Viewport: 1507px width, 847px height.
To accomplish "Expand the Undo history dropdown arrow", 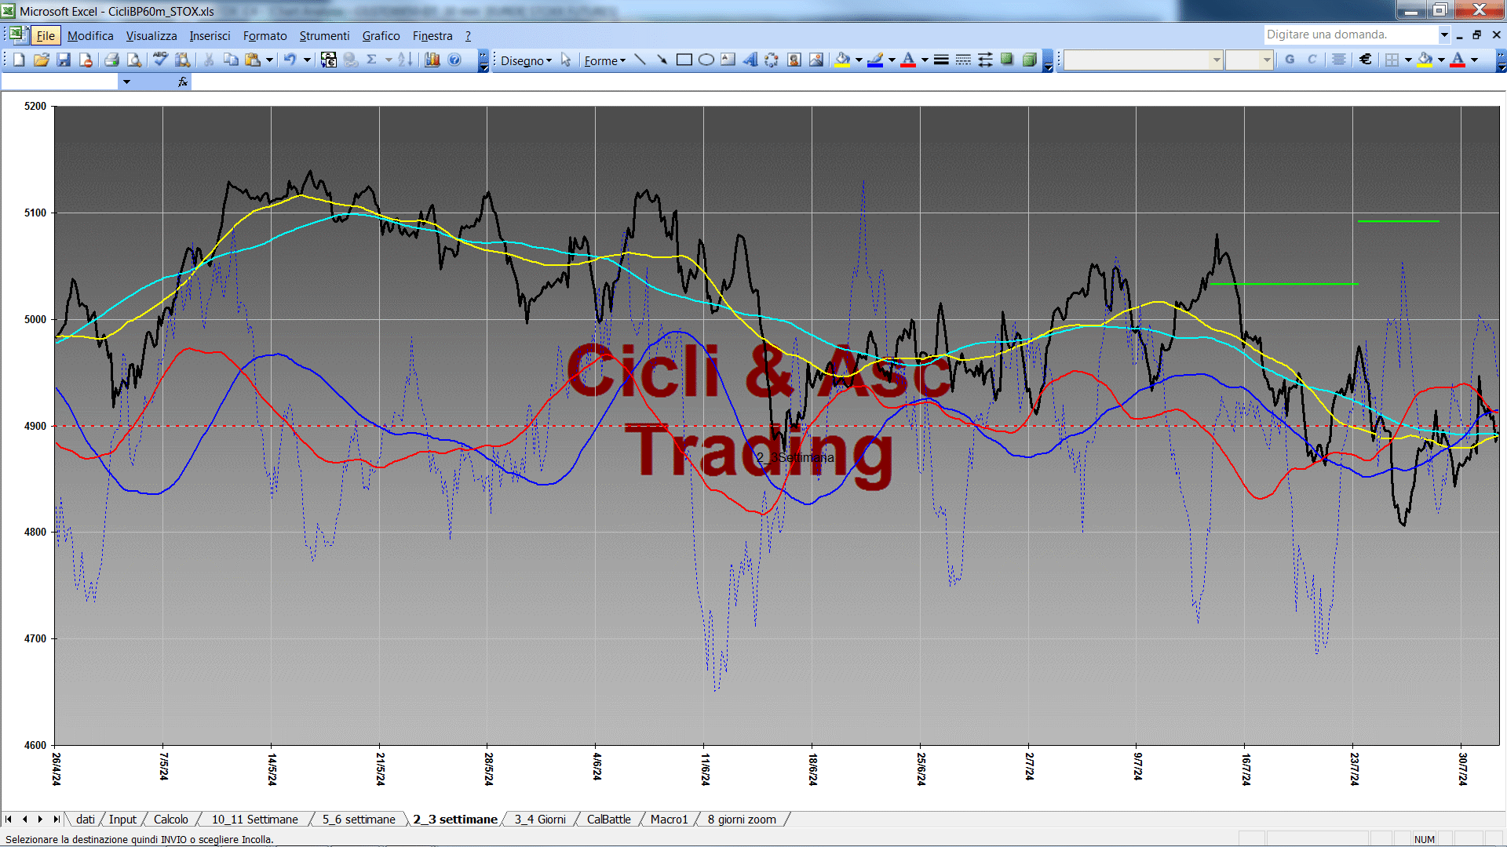I will click(307, 60).
